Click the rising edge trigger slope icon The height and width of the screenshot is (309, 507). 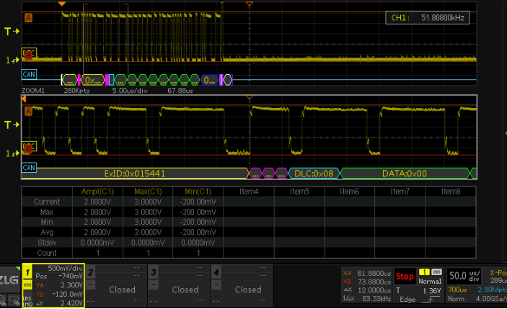point(431,300)
